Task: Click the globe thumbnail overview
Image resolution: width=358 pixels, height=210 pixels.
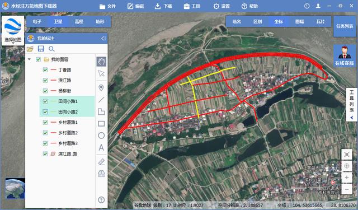Action: (15, 189)
